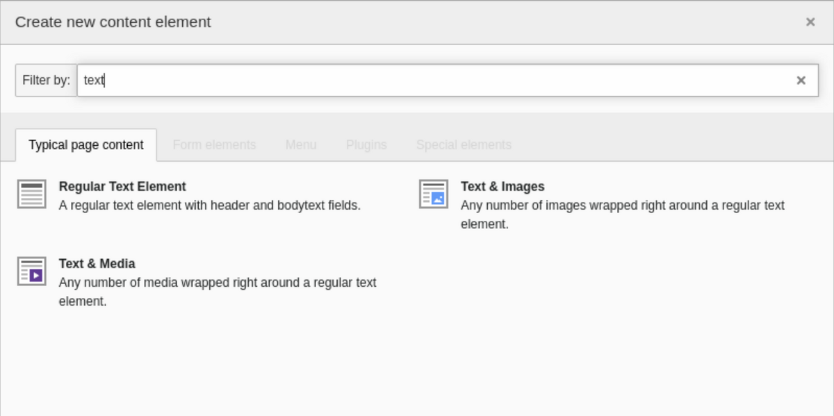Open the Menu tab

click(301, 144)
